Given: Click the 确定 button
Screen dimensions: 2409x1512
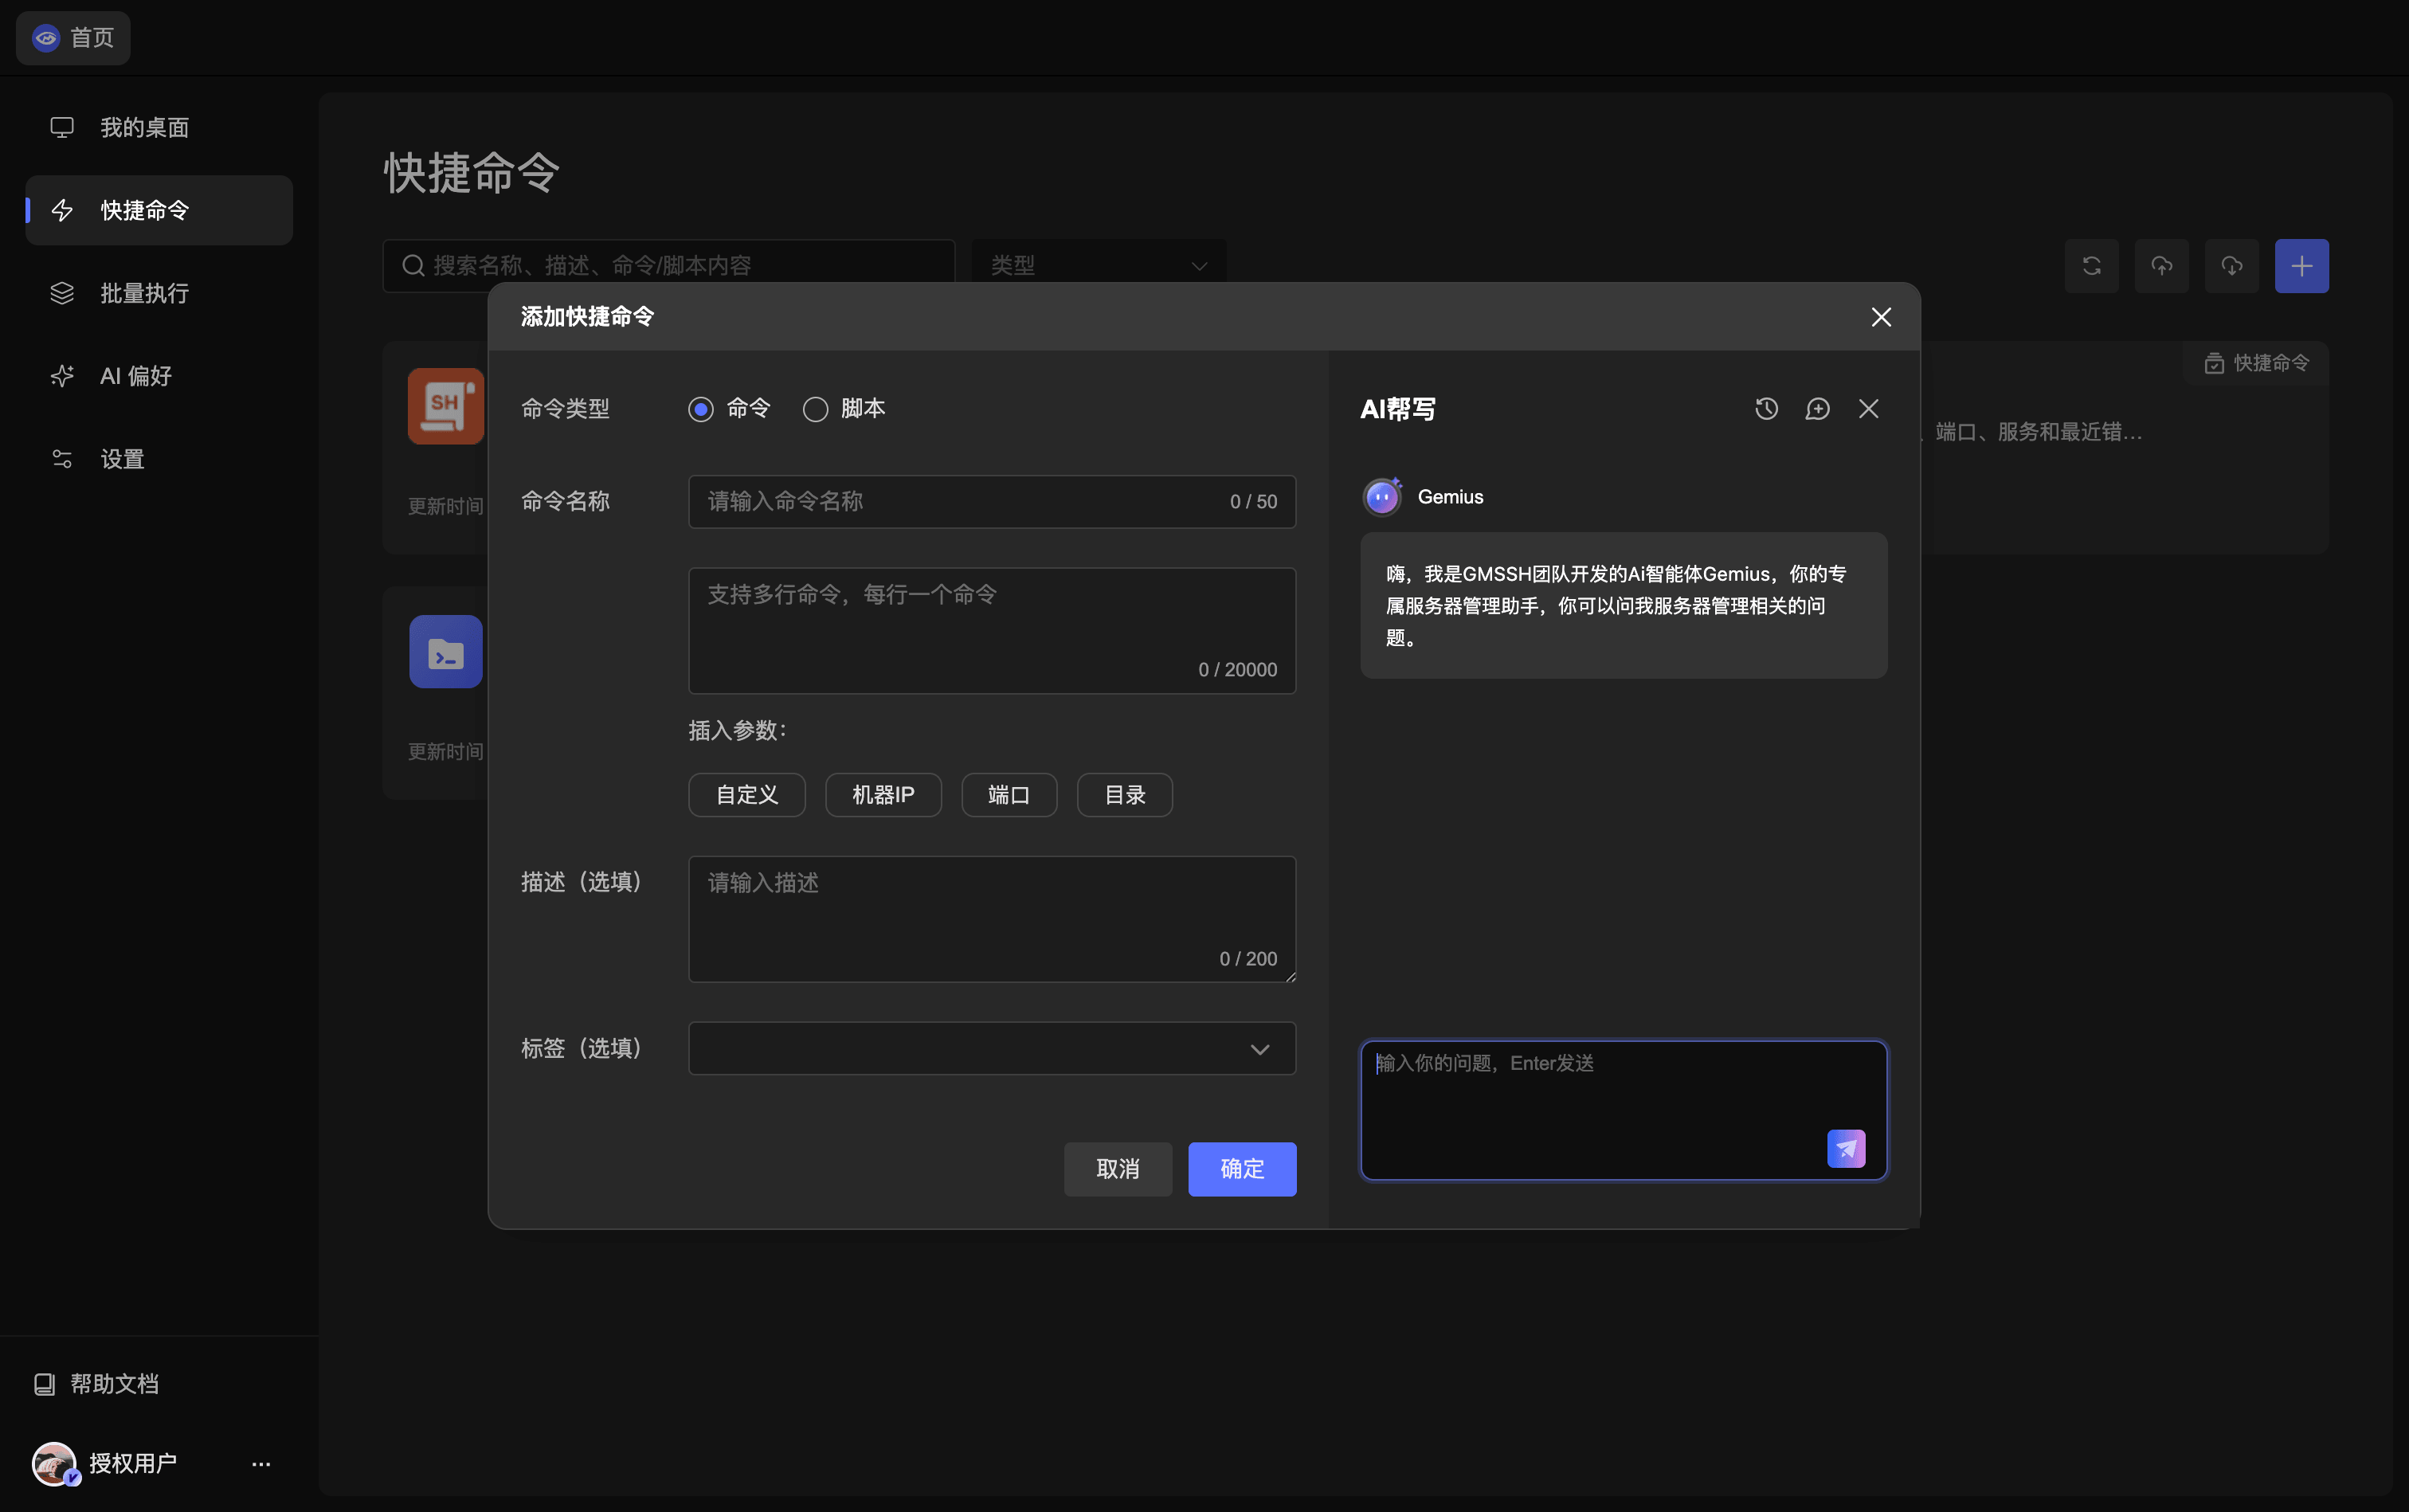Looking at the screenshot, I should 1242,1169.
